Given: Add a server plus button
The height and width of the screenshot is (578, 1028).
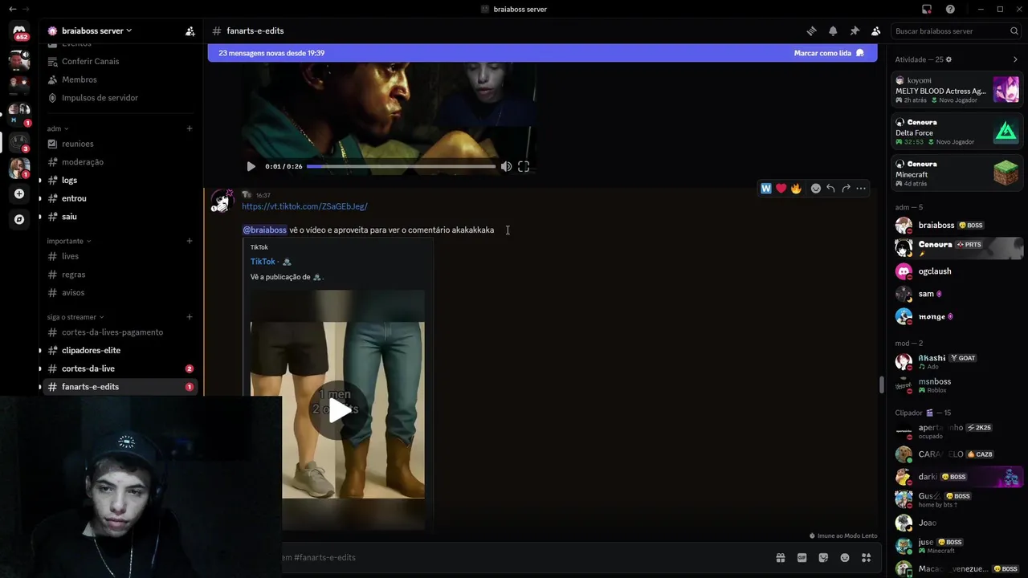Looking at the screenshot, I should click(19, 193).
